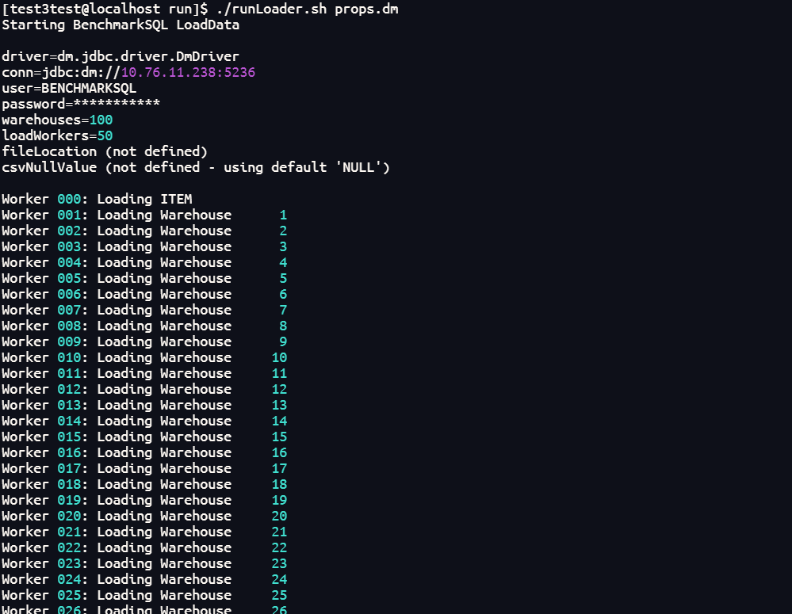The height and width of the screenshot is (614, 792).
Task: Click warehouse number '6' value
Action: [283, 295]
